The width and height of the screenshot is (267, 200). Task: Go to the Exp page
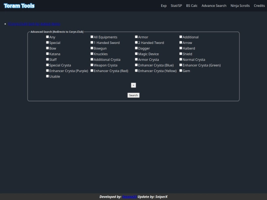164,6
